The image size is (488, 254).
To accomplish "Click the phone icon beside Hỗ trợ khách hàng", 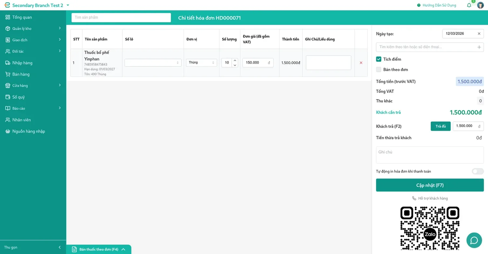I will coord(414,198).
